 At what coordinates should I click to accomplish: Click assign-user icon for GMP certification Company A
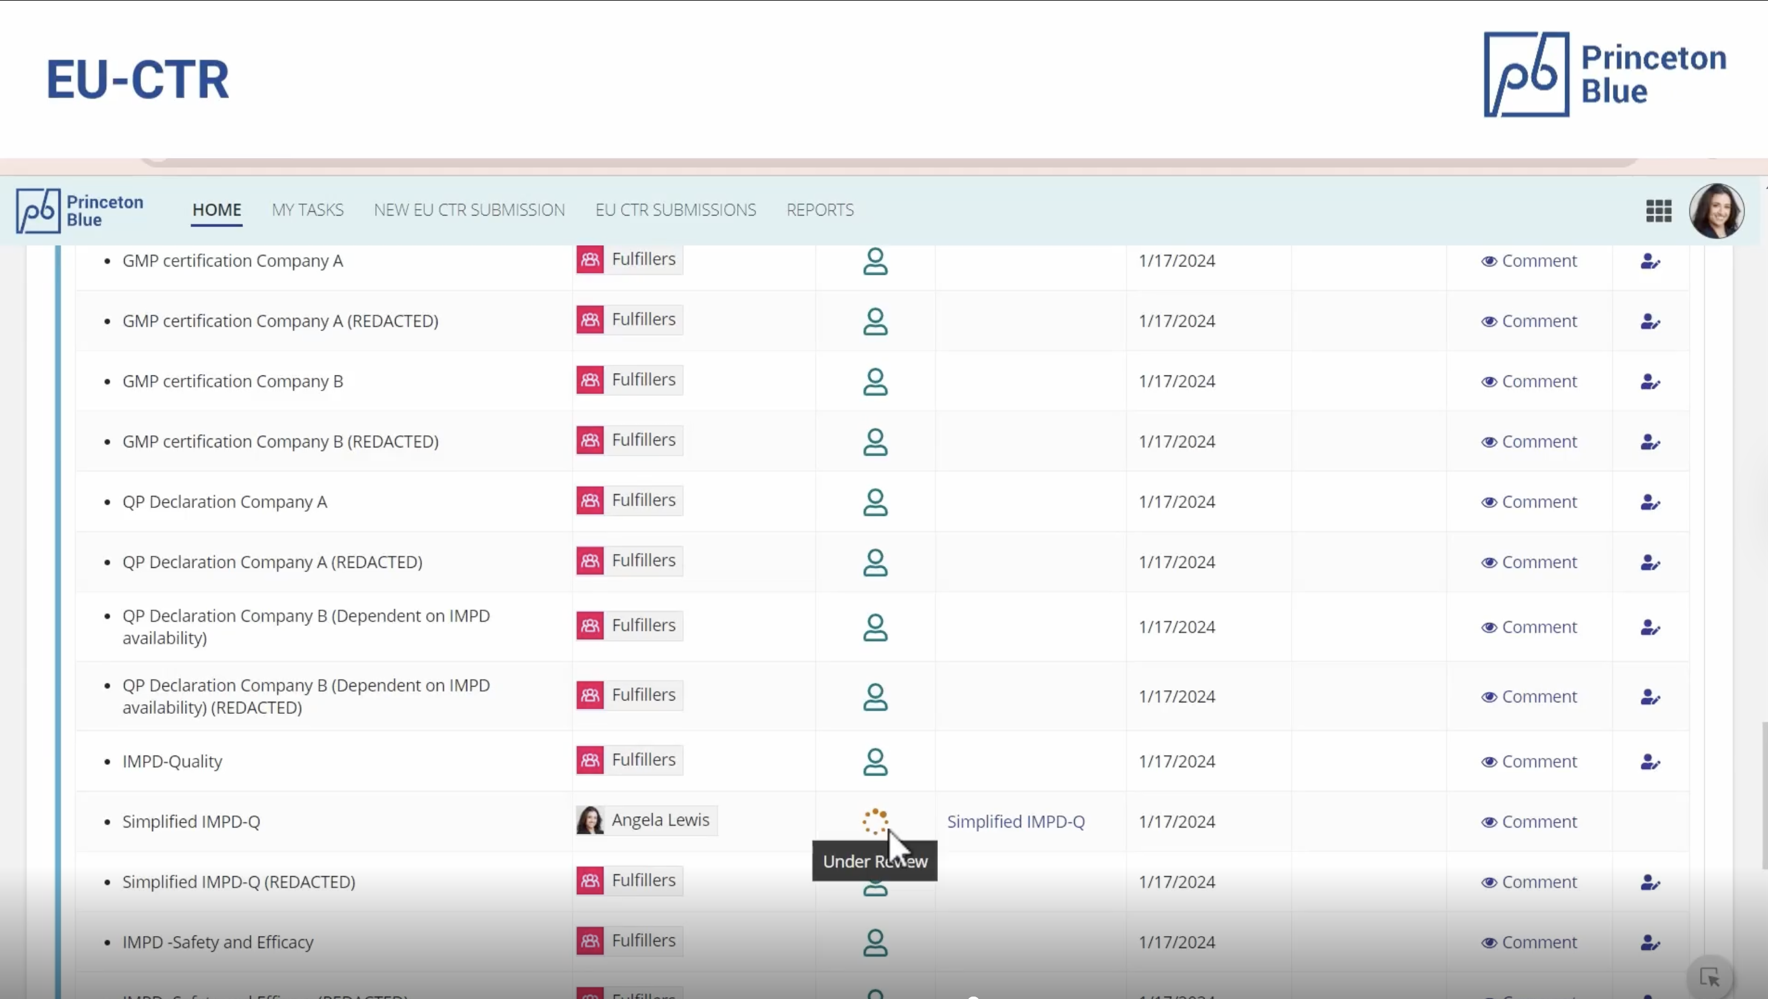point(1649,262)
